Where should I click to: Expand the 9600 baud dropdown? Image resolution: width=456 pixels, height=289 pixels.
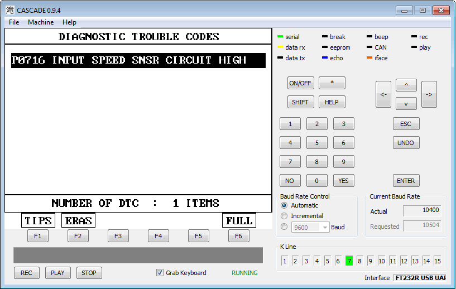tap(325, 227)
